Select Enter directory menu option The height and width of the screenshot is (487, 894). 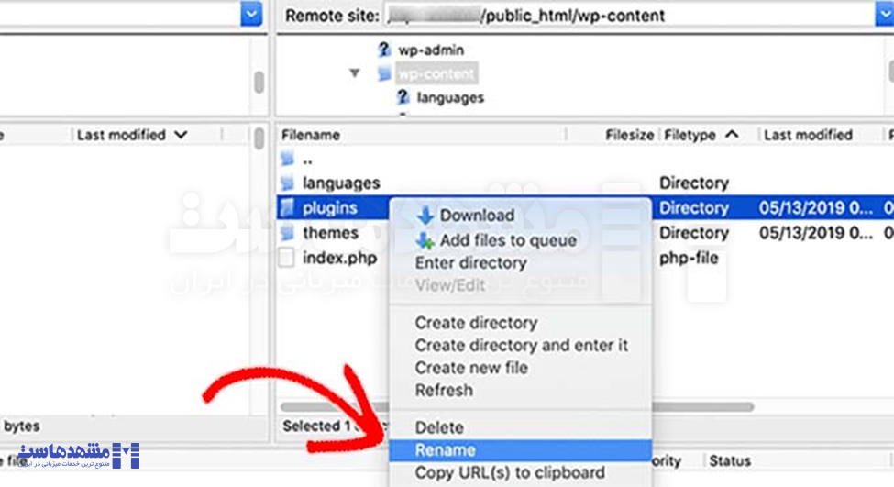tap(470, 263)
